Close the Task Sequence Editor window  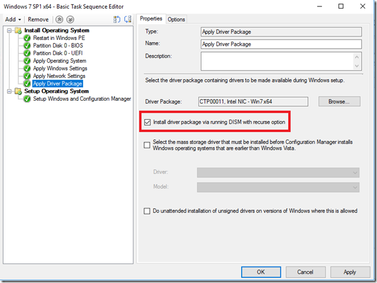click(362, 6)
